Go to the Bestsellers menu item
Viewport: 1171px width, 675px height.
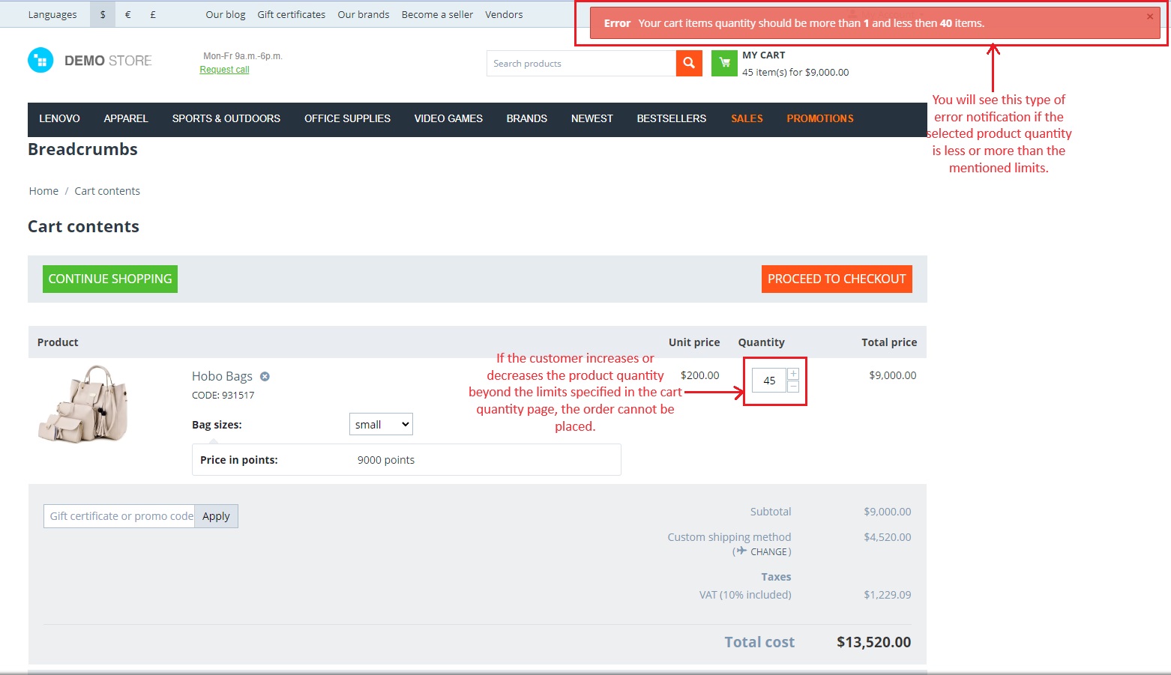(672, 118)
